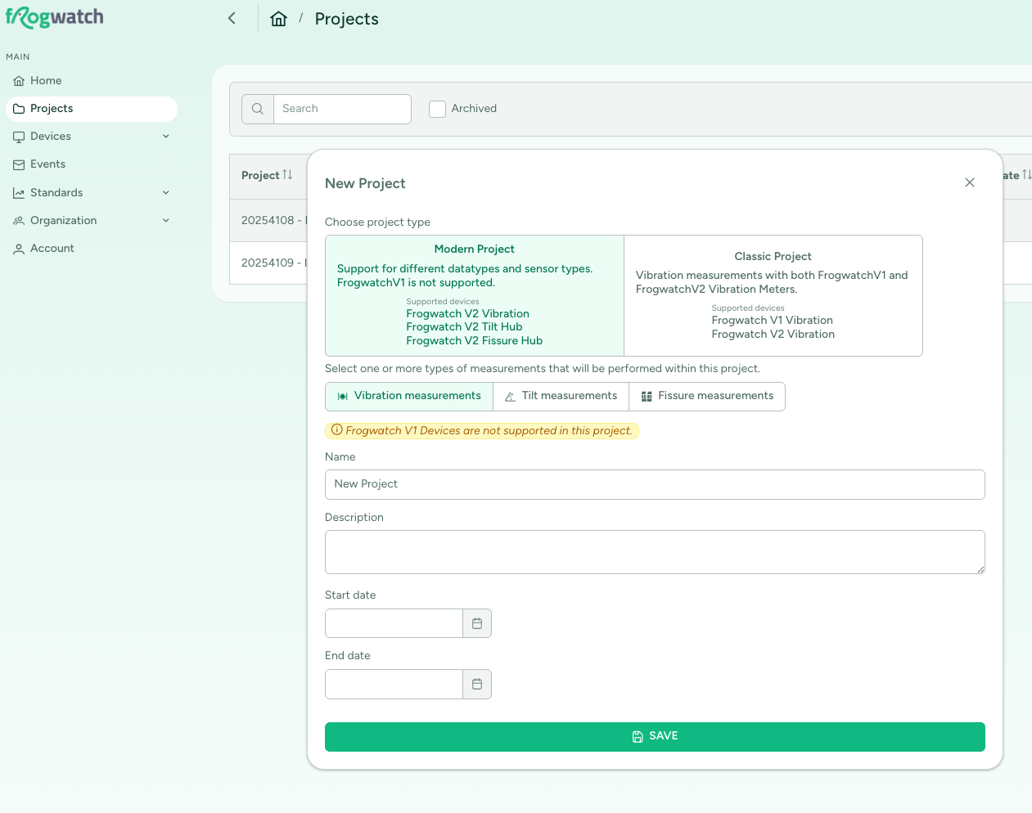The height and width of the screenshot is (813, 1032).
Task: Close the New Project dialog
Action: [x=970, y=182]
